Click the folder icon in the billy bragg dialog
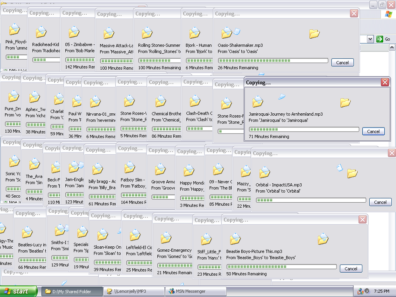The width and height of the screenshot is (396, 297). point(97,169)
